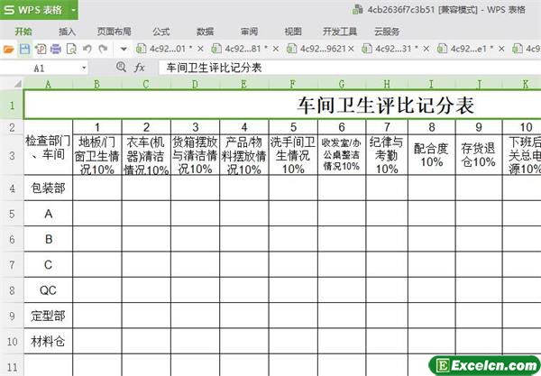Viewport: 541px width, 376px height.
Task: Open the 视图 ribbon tab
Action: (293, 32)
